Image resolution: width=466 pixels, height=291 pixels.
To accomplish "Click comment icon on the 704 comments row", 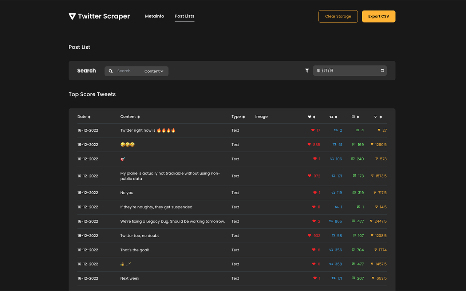I will 353,250.
